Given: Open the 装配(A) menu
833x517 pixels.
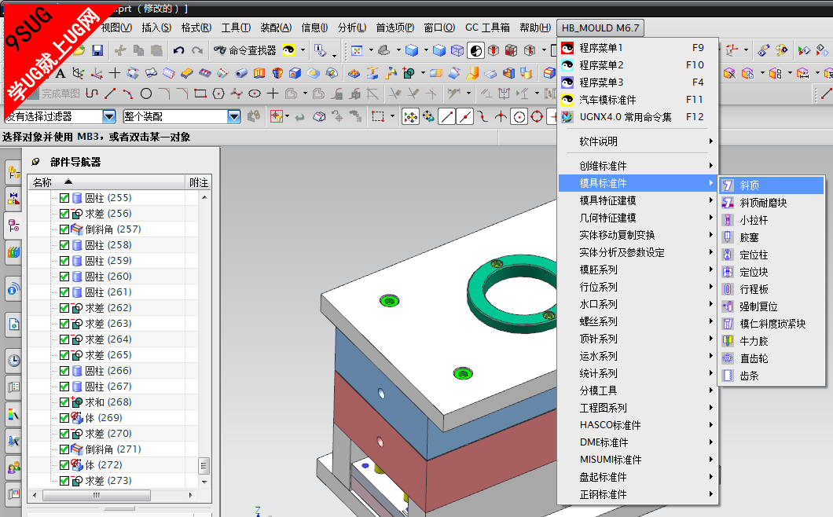Looking at the screenshot, I should click(276, 27).
